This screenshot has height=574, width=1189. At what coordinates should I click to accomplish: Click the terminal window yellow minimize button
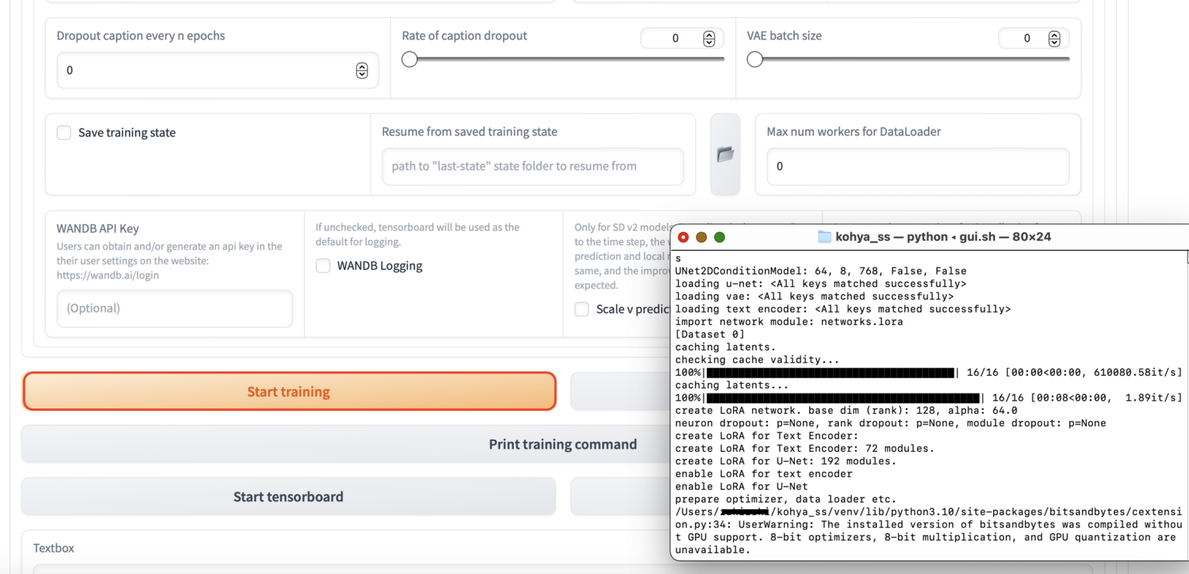[701, 237]
